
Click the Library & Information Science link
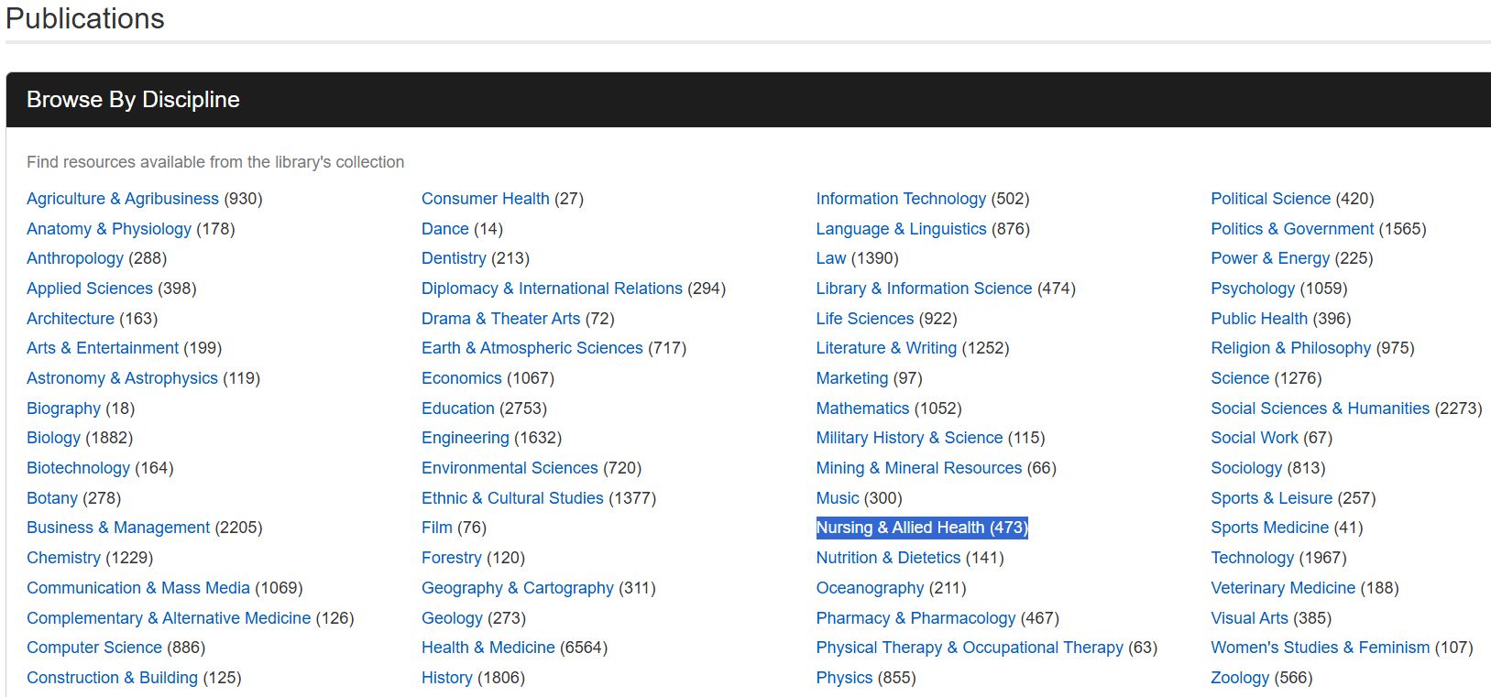(x=923, y=289)
